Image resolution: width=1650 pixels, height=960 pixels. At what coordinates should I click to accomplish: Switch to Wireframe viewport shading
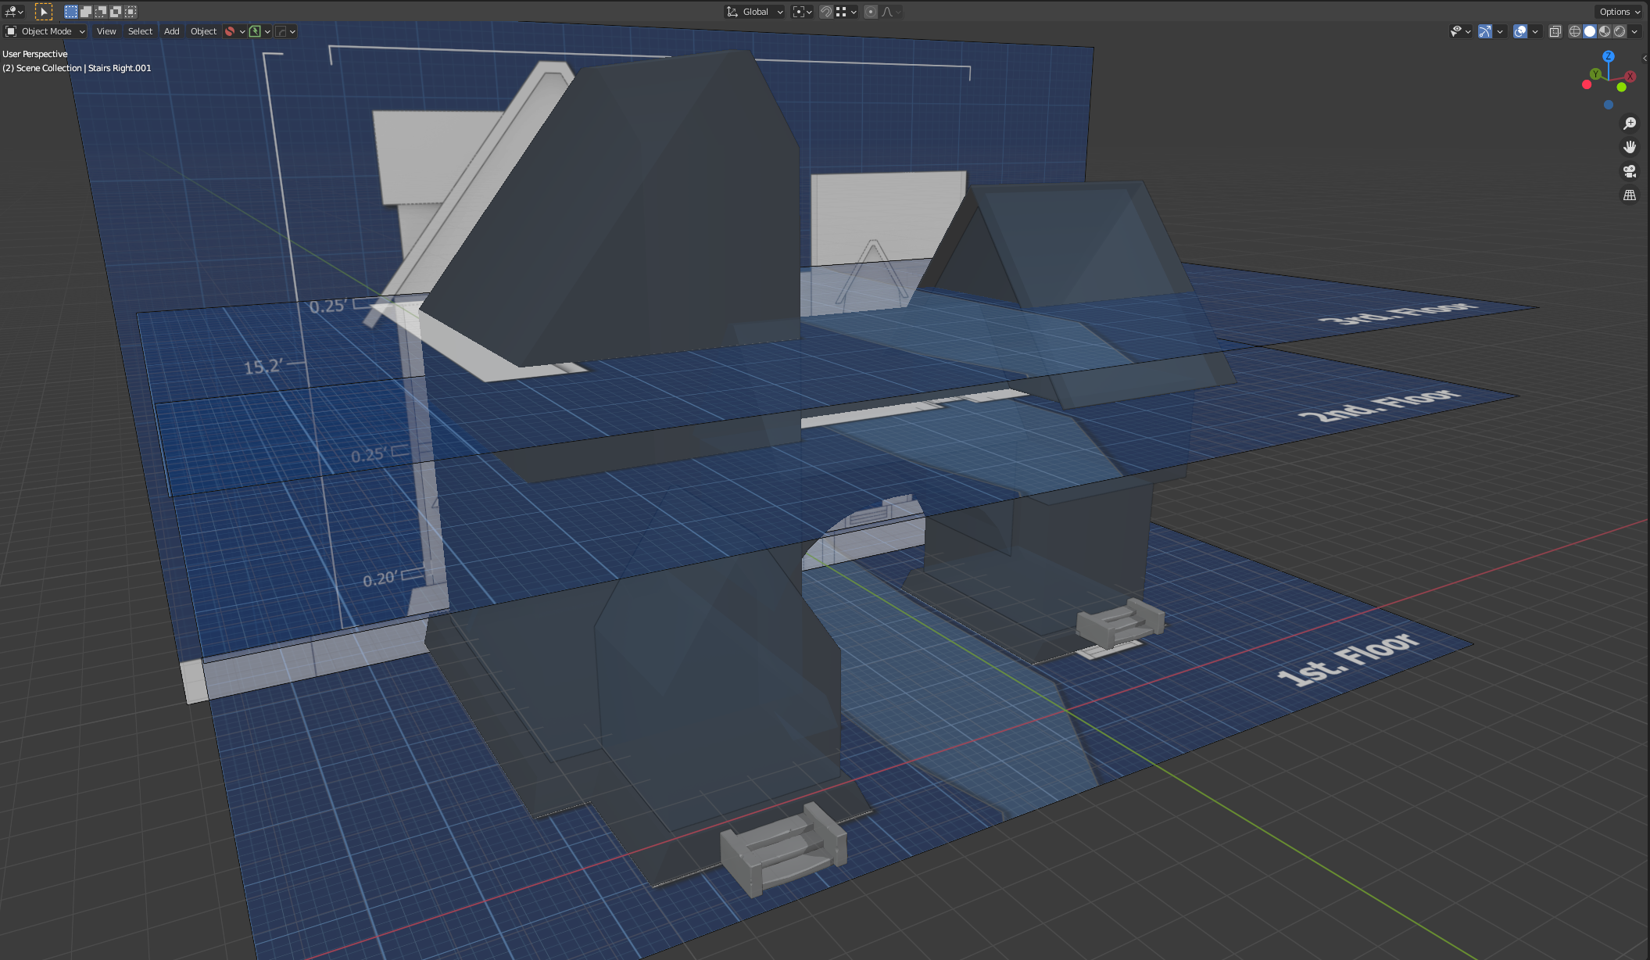tap(1575, 31)
